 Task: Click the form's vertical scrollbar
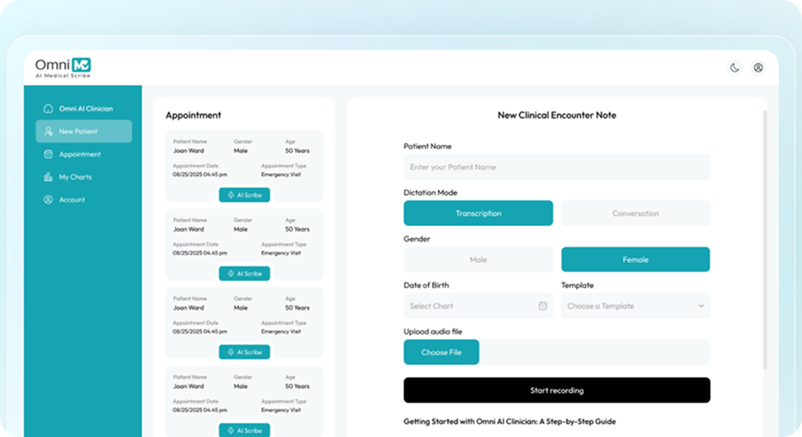764,241
